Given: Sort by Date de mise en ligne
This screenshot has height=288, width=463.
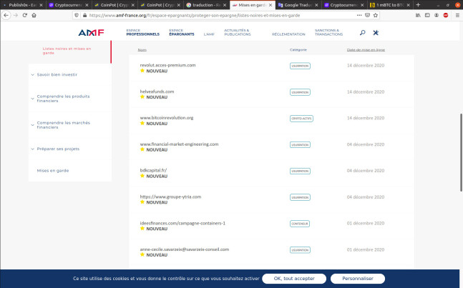Looking at the screenshot, I should 366,50.
